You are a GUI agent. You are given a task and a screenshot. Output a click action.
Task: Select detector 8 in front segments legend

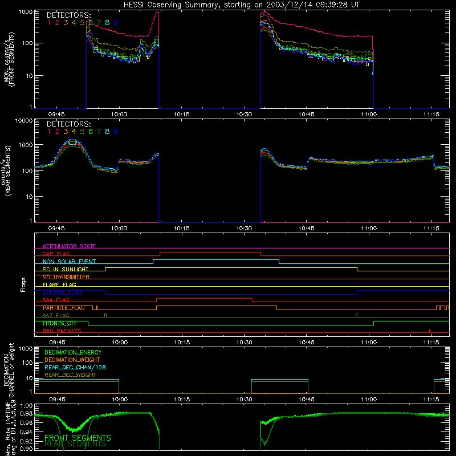107,23
